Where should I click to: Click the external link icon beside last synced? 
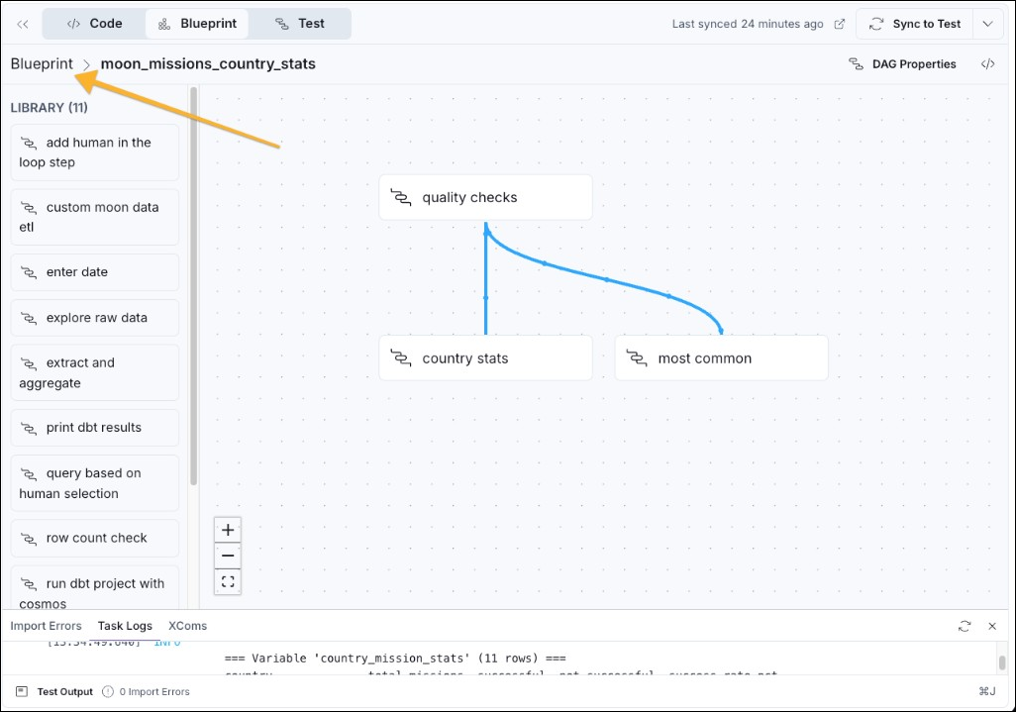coord(839,23)
